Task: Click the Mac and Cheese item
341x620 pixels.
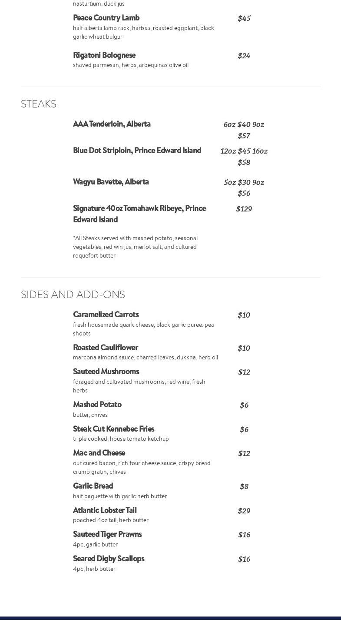Action: [99, 453]
